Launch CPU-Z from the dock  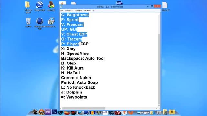[x=48, y=112]
